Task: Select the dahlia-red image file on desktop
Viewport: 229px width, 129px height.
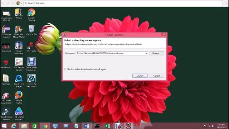Action: [x=6, y=64]
